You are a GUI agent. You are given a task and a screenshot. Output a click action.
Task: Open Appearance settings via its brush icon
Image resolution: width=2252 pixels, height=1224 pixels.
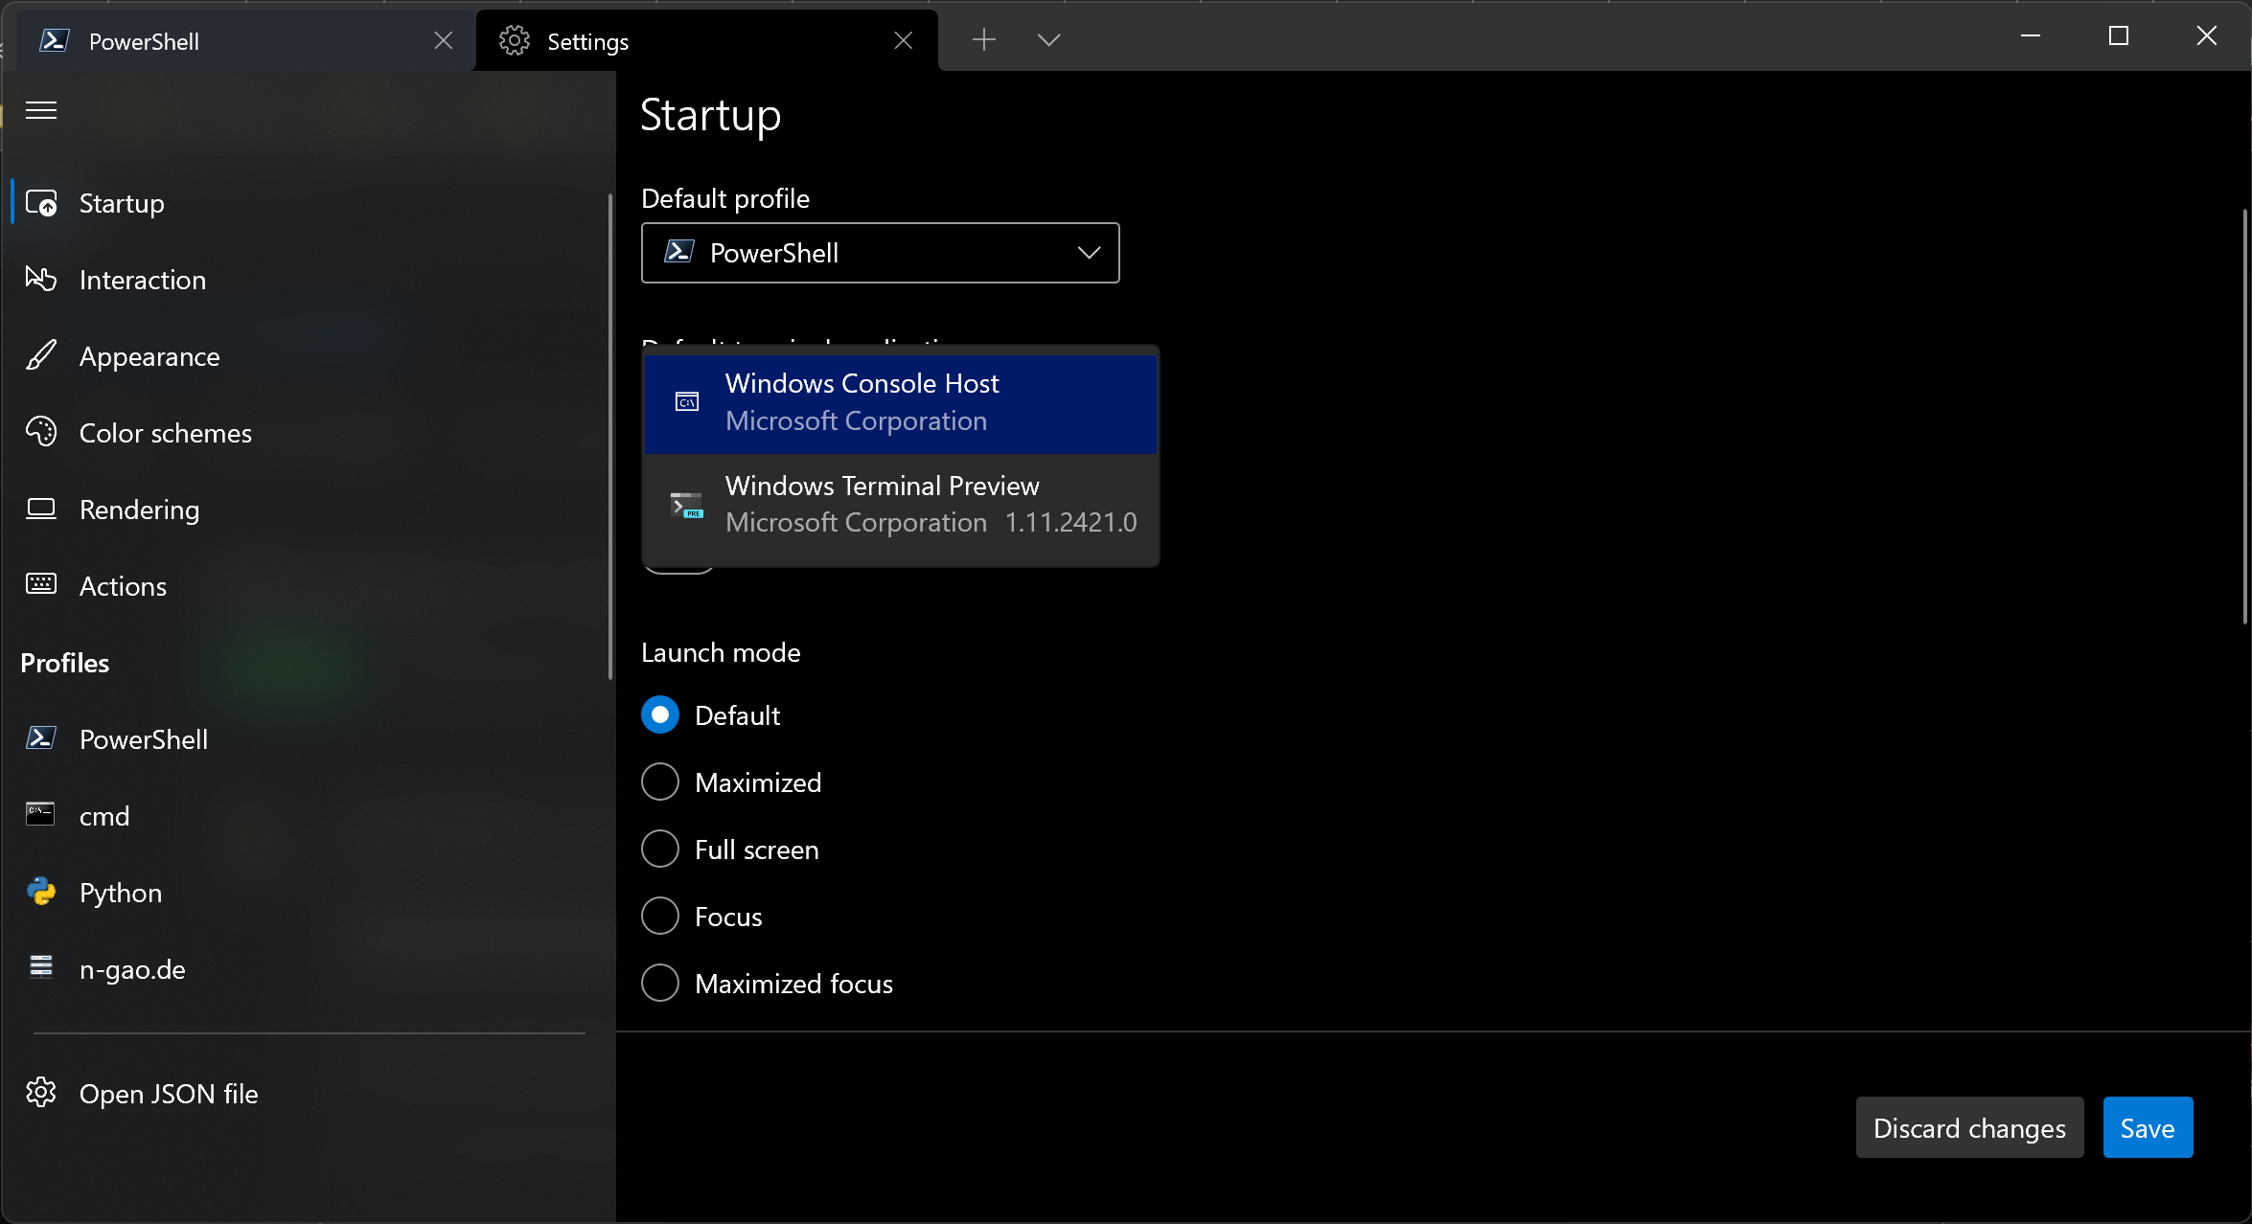click(41, 355)
